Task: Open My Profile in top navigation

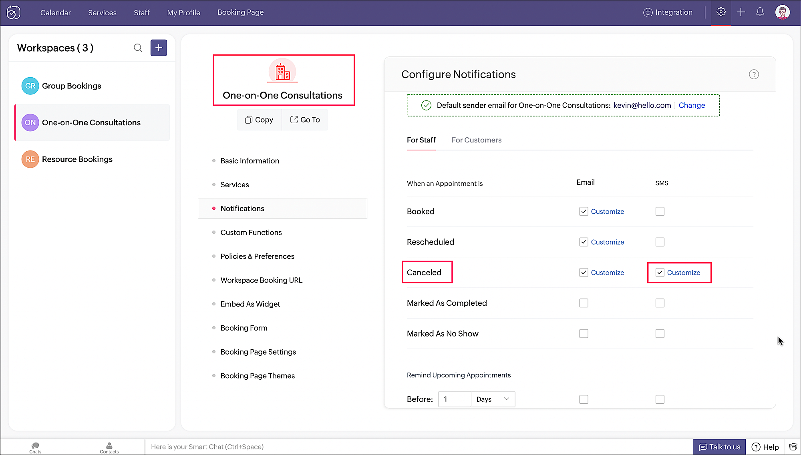Action: [183, 13]
